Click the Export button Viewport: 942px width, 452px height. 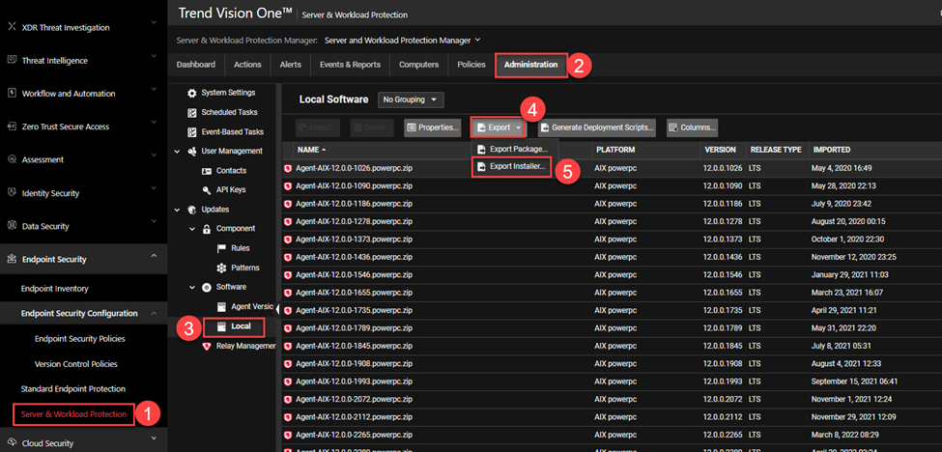point(499,127)
